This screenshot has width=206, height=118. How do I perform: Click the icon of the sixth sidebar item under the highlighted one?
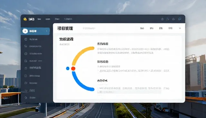point(26,76)
